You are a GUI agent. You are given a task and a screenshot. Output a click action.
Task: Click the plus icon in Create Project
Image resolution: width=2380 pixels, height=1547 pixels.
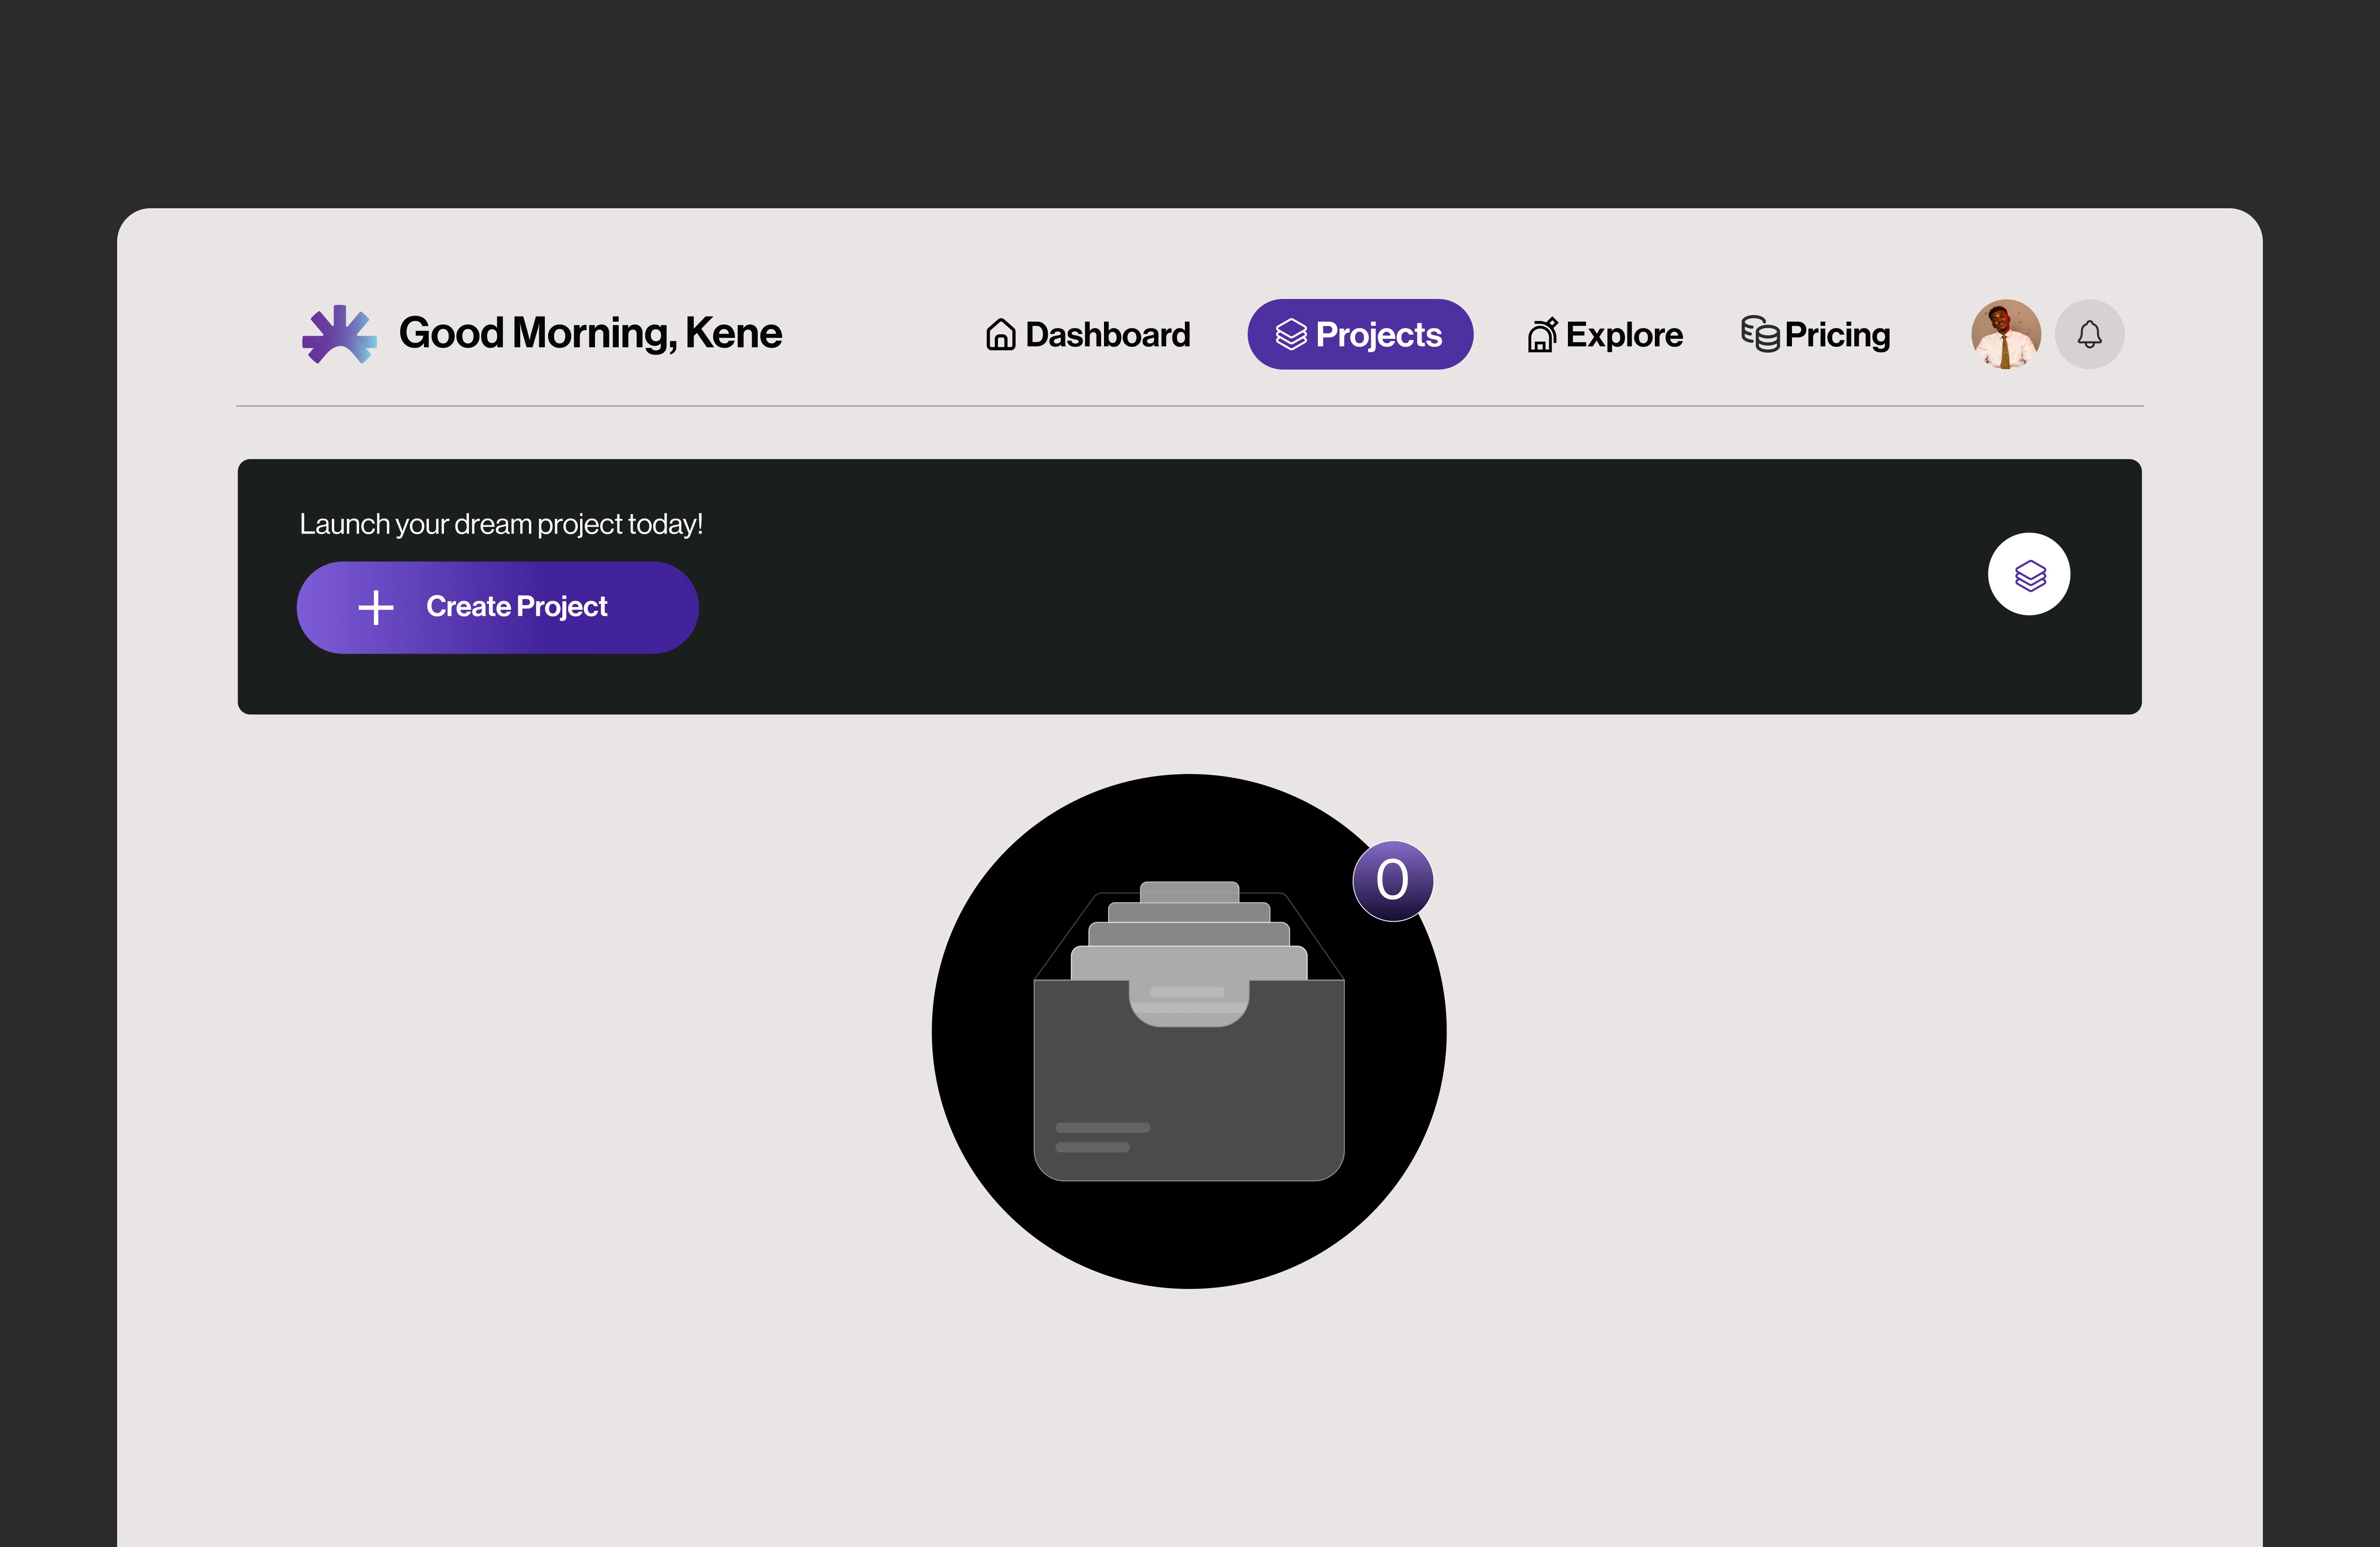(x=376, y=607)
